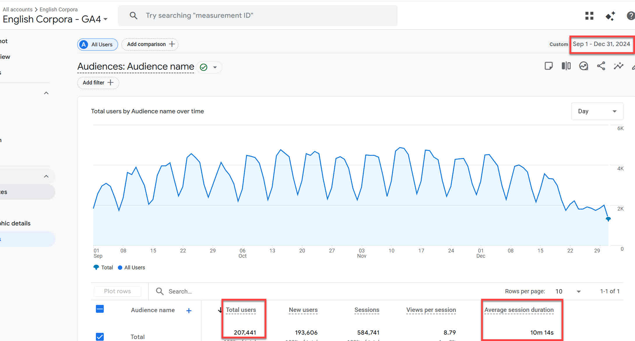Click the sparkline anomaly insights icon
The height and width of the screenshot is (341, 635).
click(618, 66)
